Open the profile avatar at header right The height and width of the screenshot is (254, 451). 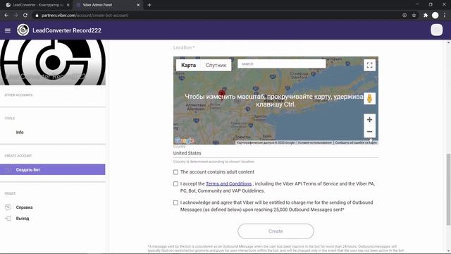click(x=436, y=30)
